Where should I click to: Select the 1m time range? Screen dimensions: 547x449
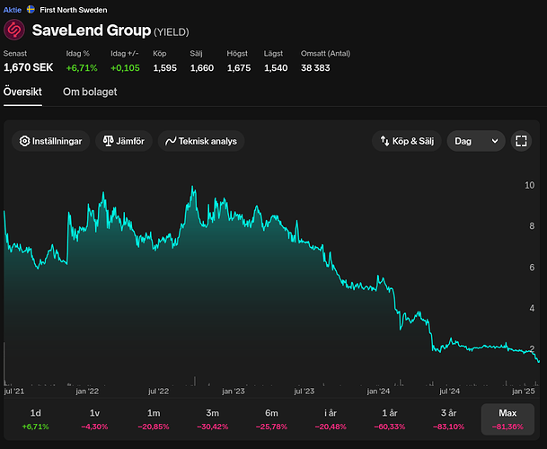coord(154,419)
